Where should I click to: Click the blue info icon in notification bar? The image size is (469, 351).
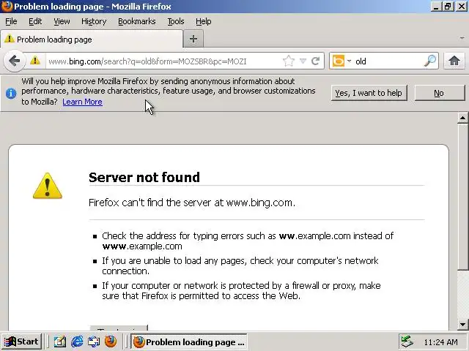click(x=11, y=94)
